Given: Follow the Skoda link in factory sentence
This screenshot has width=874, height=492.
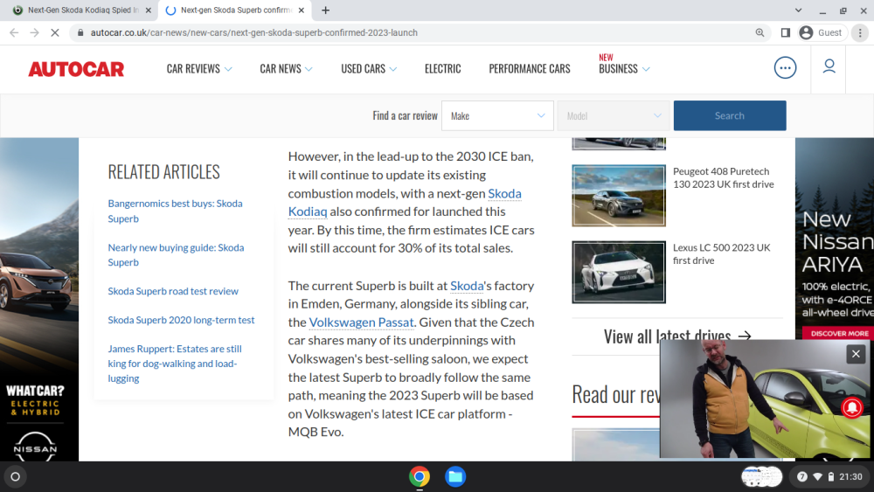Looking at the screenshot, I should [467, 286].
